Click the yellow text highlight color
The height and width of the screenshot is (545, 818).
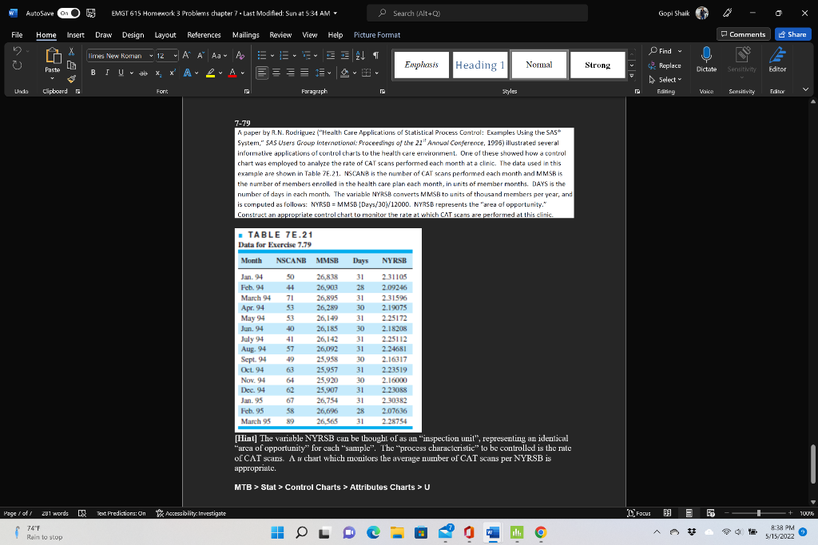pyautogui.click(x=210, y=73)
